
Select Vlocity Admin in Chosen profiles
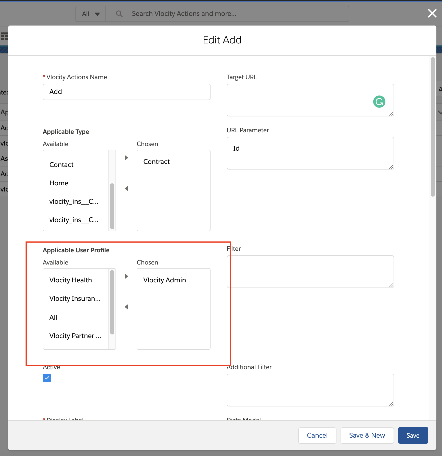(173, 280)
